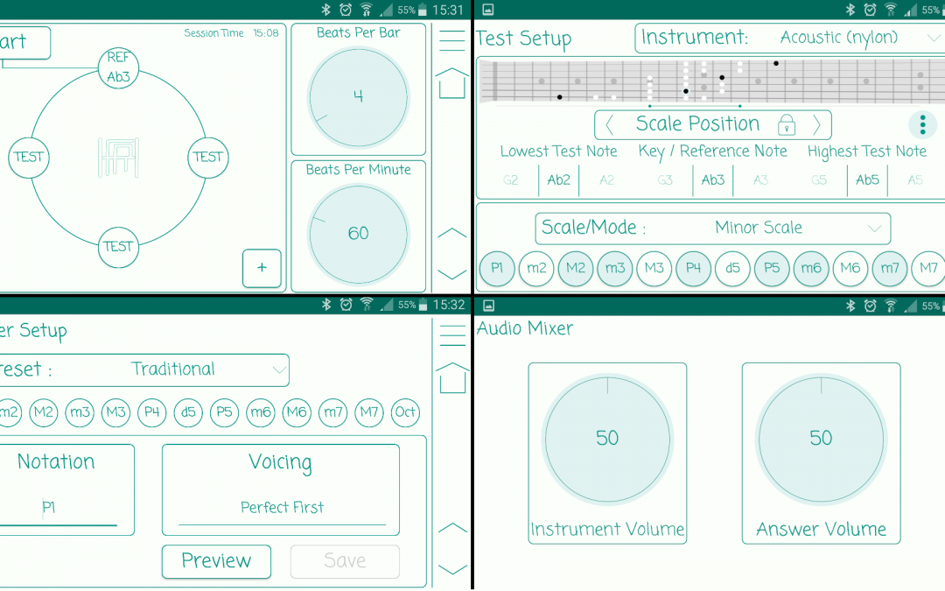Disable the P4 interval in Test Setup
The image size is (945, 591).
[x=693, y=269]
